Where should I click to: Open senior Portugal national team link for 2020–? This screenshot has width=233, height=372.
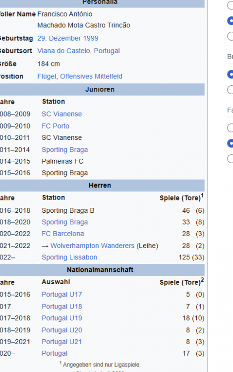point(55,353)
